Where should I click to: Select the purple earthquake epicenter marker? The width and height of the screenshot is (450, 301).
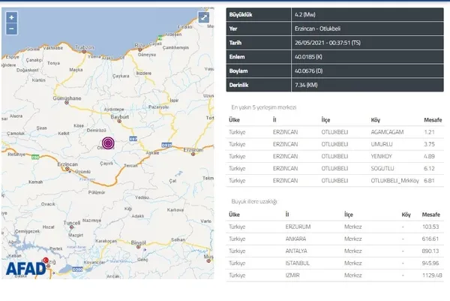108,143
